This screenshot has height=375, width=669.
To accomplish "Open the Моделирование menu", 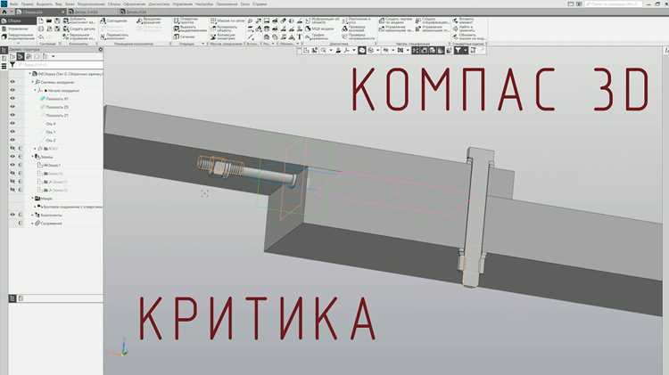I will point(91,4).
